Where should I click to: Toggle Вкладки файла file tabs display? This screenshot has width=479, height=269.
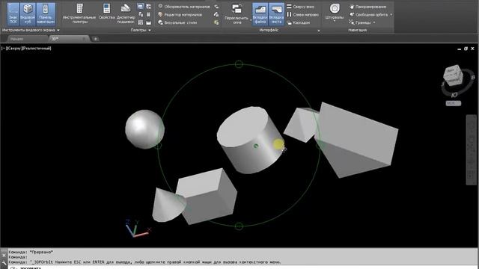click(x=260, y=13)
